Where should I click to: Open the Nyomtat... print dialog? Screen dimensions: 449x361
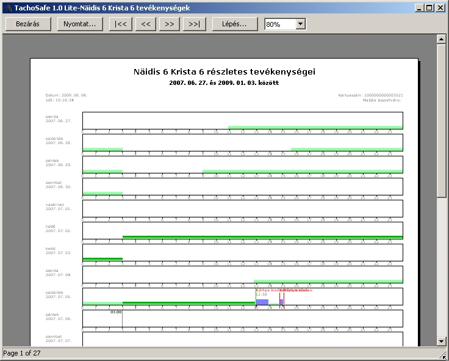(80, 24)
